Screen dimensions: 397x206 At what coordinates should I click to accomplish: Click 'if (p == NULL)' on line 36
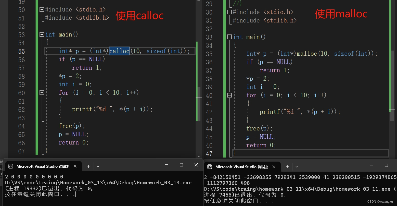270,62
